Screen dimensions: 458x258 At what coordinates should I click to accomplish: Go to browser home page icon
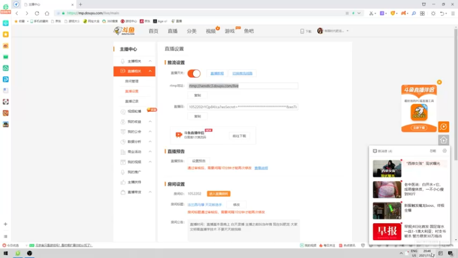47,13
